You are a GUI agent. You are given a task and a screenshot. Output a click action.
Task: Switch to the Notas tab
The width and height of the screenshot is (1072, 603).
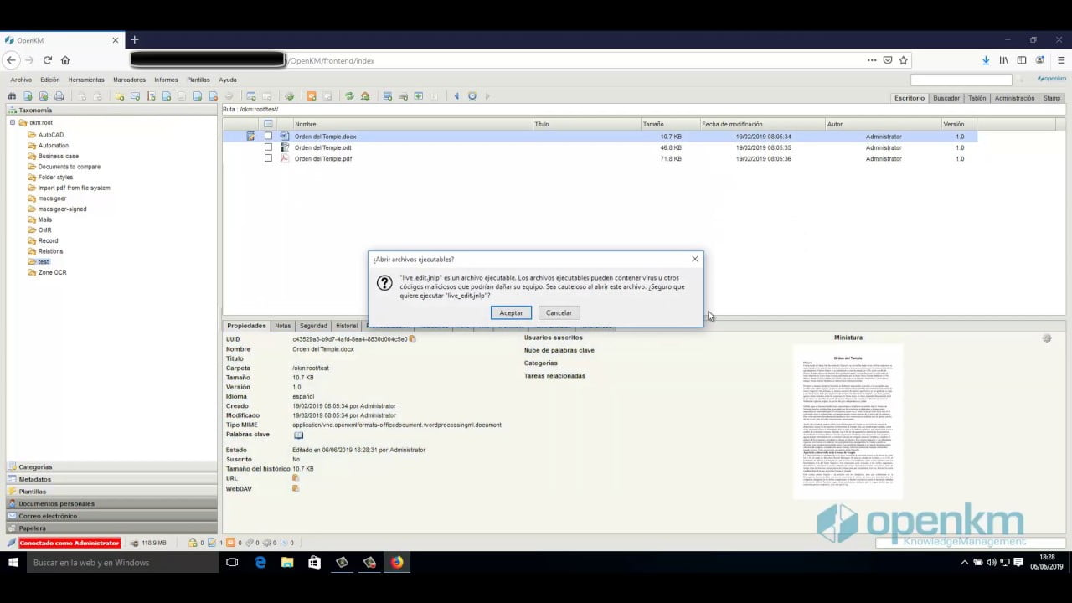(x=283, y=326)
